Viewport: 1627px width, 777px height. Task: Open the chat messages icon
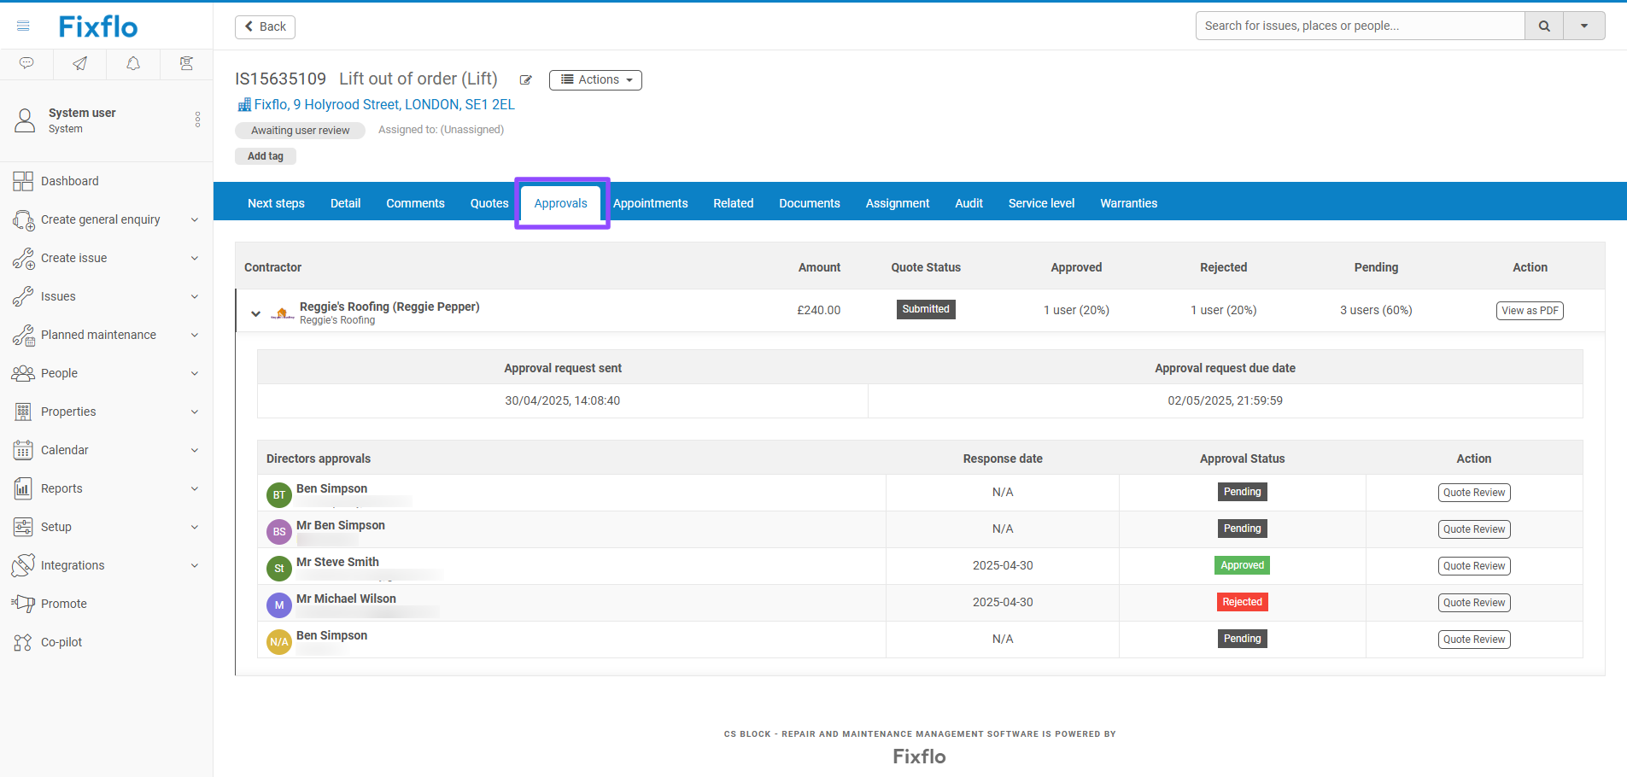[26, 63]
